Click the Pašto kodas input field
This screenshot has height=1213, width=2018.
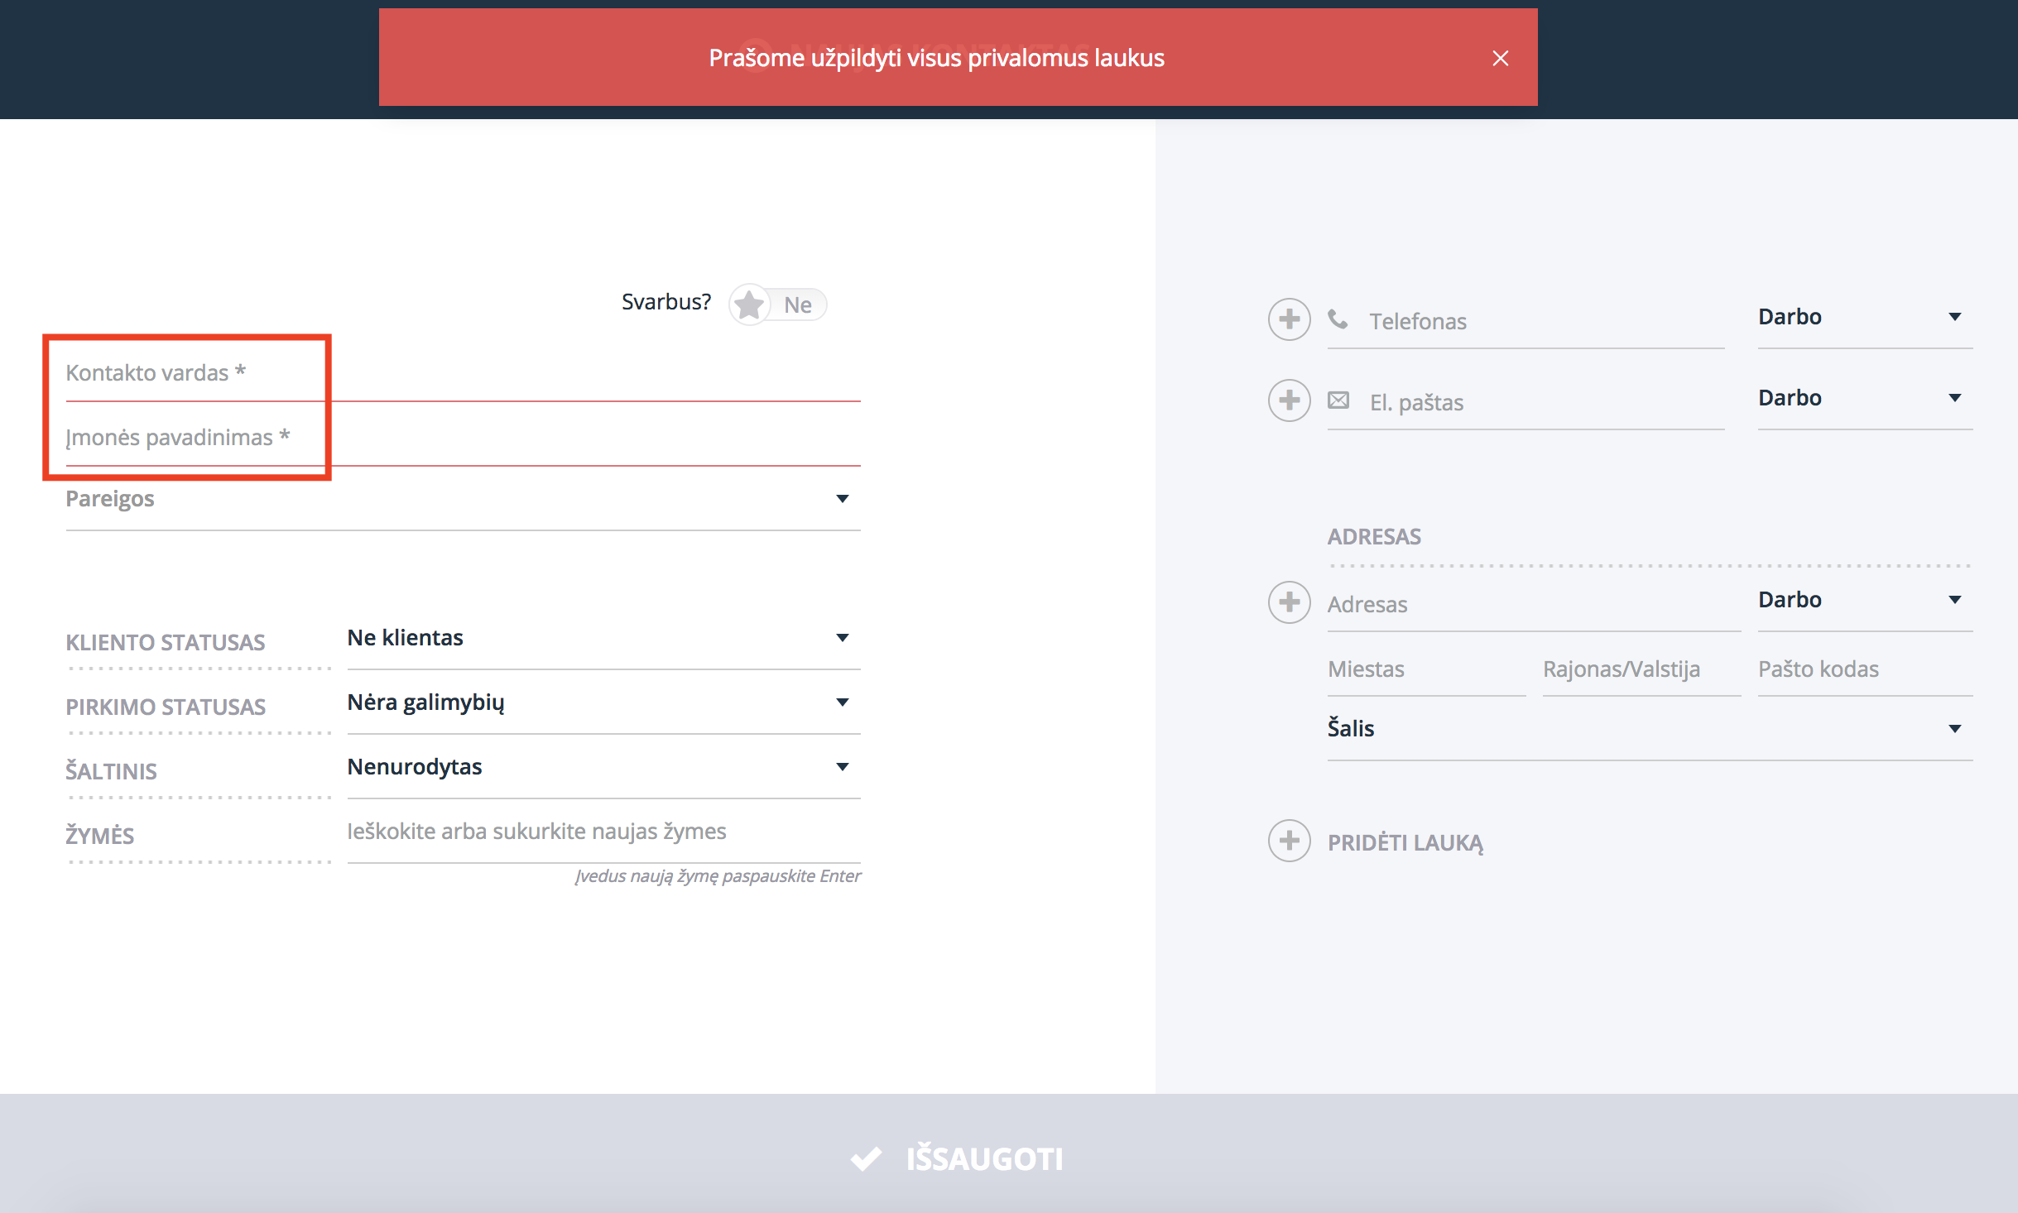point(1866,669)
